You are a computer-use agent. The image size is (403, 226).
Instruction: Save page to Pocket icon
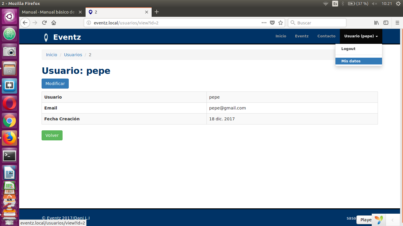[273, 23]
